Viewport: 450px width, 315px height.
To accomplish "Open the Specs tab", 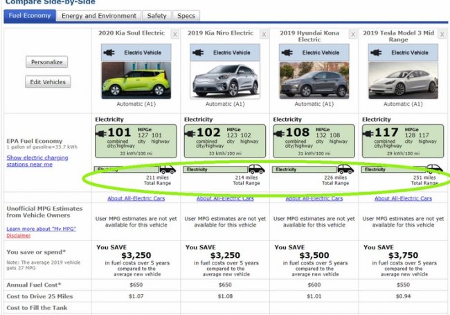I will pos(186,16).
